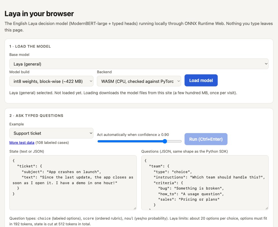The height and width of the screenshot is (227, 278).
Task: Click the "subject": "App crashes on launch" line
Action: pyautogui.click(x=61, y=172)
